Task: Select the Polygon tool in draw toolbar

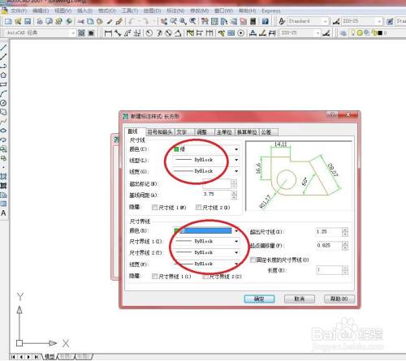Action: click(x=3, y=75)
